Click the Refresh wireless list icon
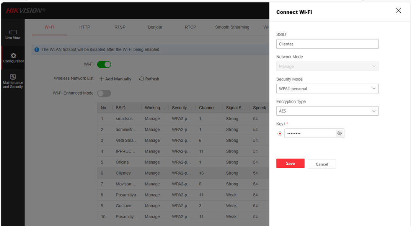This screenshot has width=411, height=226. tap(142, 79)
